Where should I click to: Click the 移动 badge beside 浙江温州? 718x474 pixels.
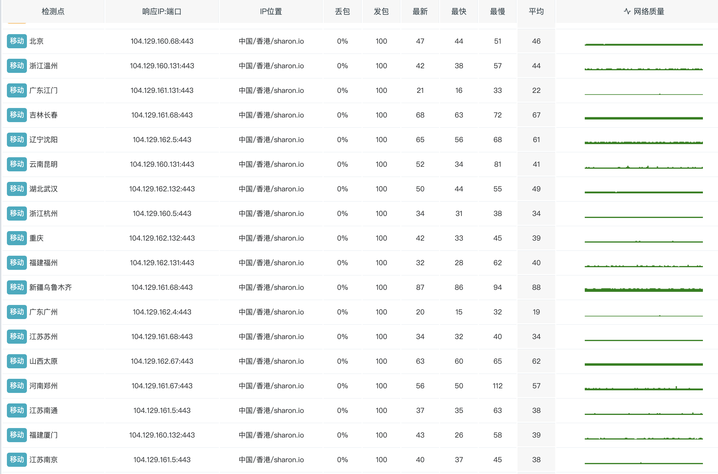pyautogui.click(x=17, y=66)
